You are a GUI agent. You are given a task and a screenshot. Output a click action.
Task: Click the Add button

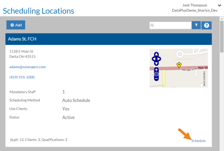click(x=16, y=25)
